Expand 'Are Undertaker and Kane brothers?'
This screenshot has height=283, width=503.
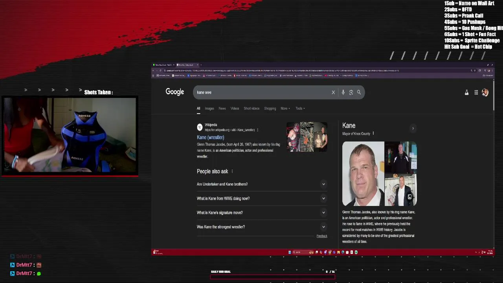pos(261,184)
